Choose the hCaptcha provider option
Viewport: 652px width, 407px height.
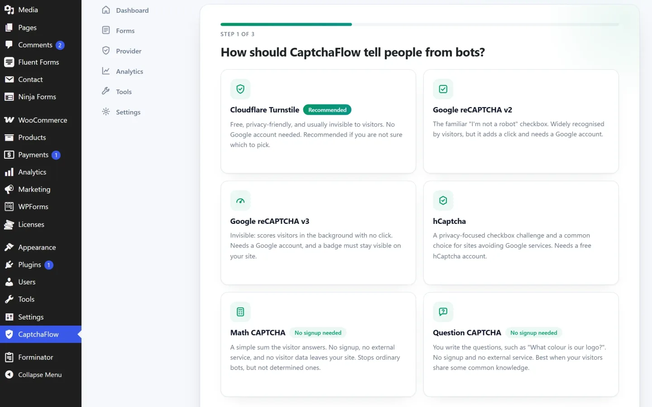coord(521,233)
